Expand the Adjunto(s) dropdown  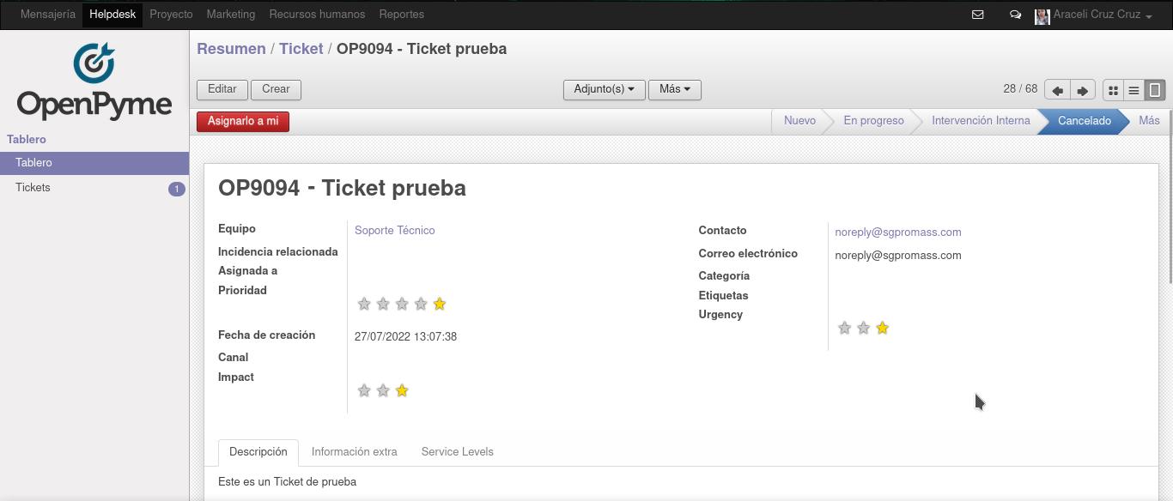pos(605,89)
